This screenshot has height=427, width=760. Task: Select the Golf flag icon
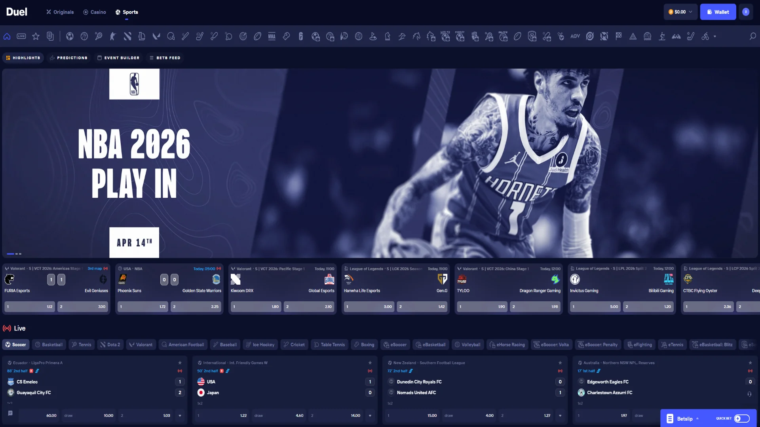coord(373,36)
